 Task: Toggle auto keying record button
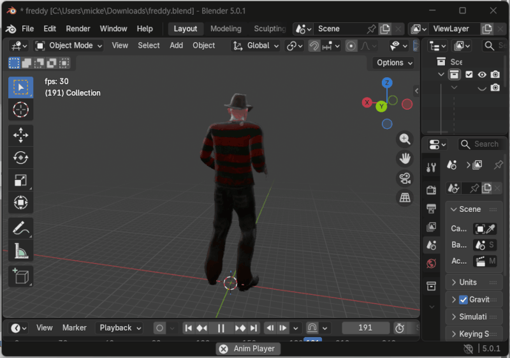[159, 328]
